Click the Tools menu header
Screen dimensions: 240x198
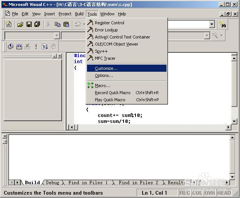[x=92, y=14]
